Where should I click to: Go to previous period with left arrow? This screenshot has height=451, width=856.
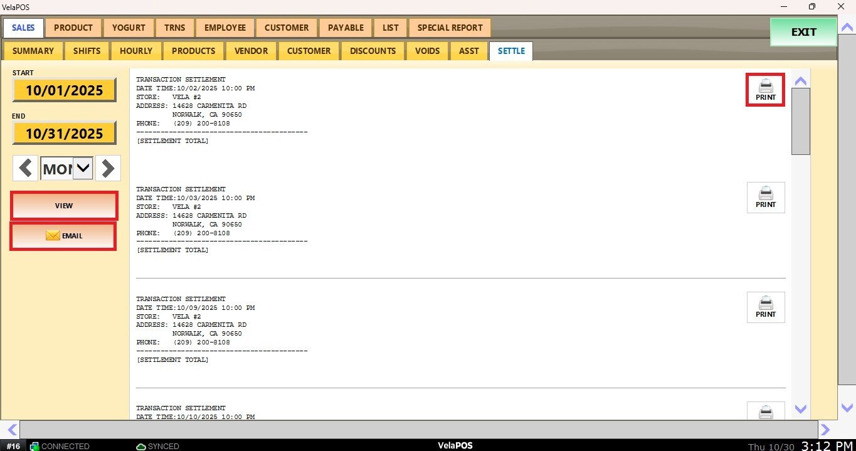tap(26, 168)
